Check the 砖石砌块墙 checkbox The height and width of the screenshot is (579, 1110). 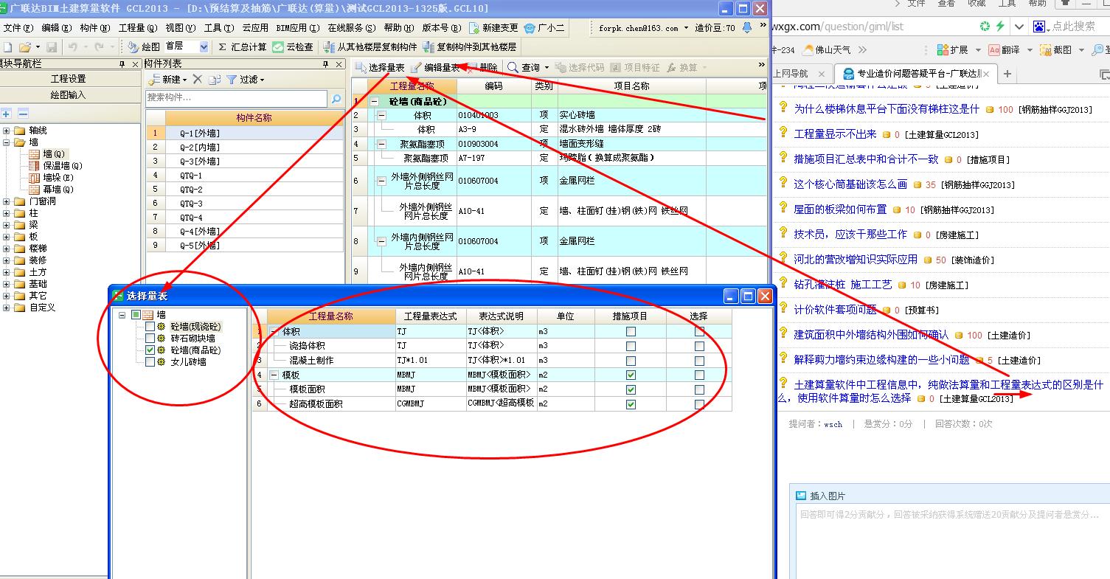(x=150, y=338)
